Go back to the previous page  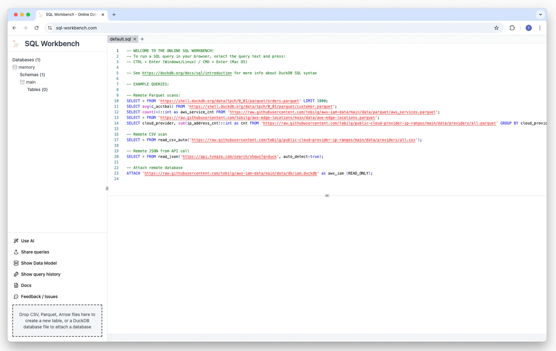tap(14, 28)
